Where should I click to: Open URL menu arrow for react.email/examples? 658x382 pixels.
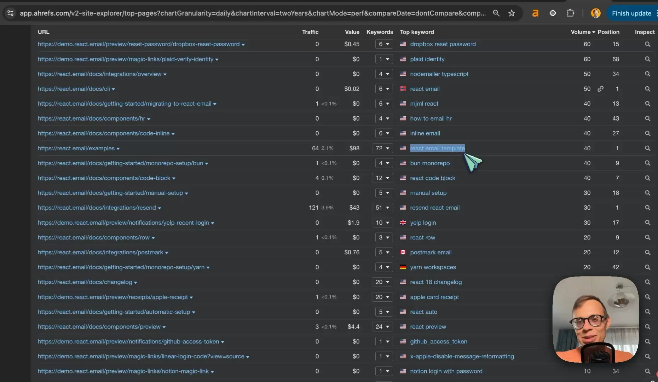point(118,149)
